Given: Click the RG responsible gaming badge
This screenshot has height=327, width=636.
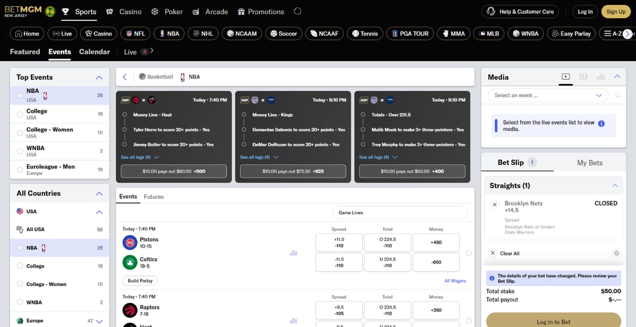Looking at the screenshot, I should click(50, 11).
